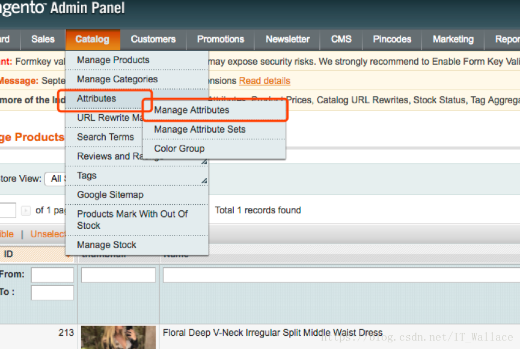The image size is (520, 349).
Task: Choose Manage Attributes in submenu
Action: (x=214, y=110)
